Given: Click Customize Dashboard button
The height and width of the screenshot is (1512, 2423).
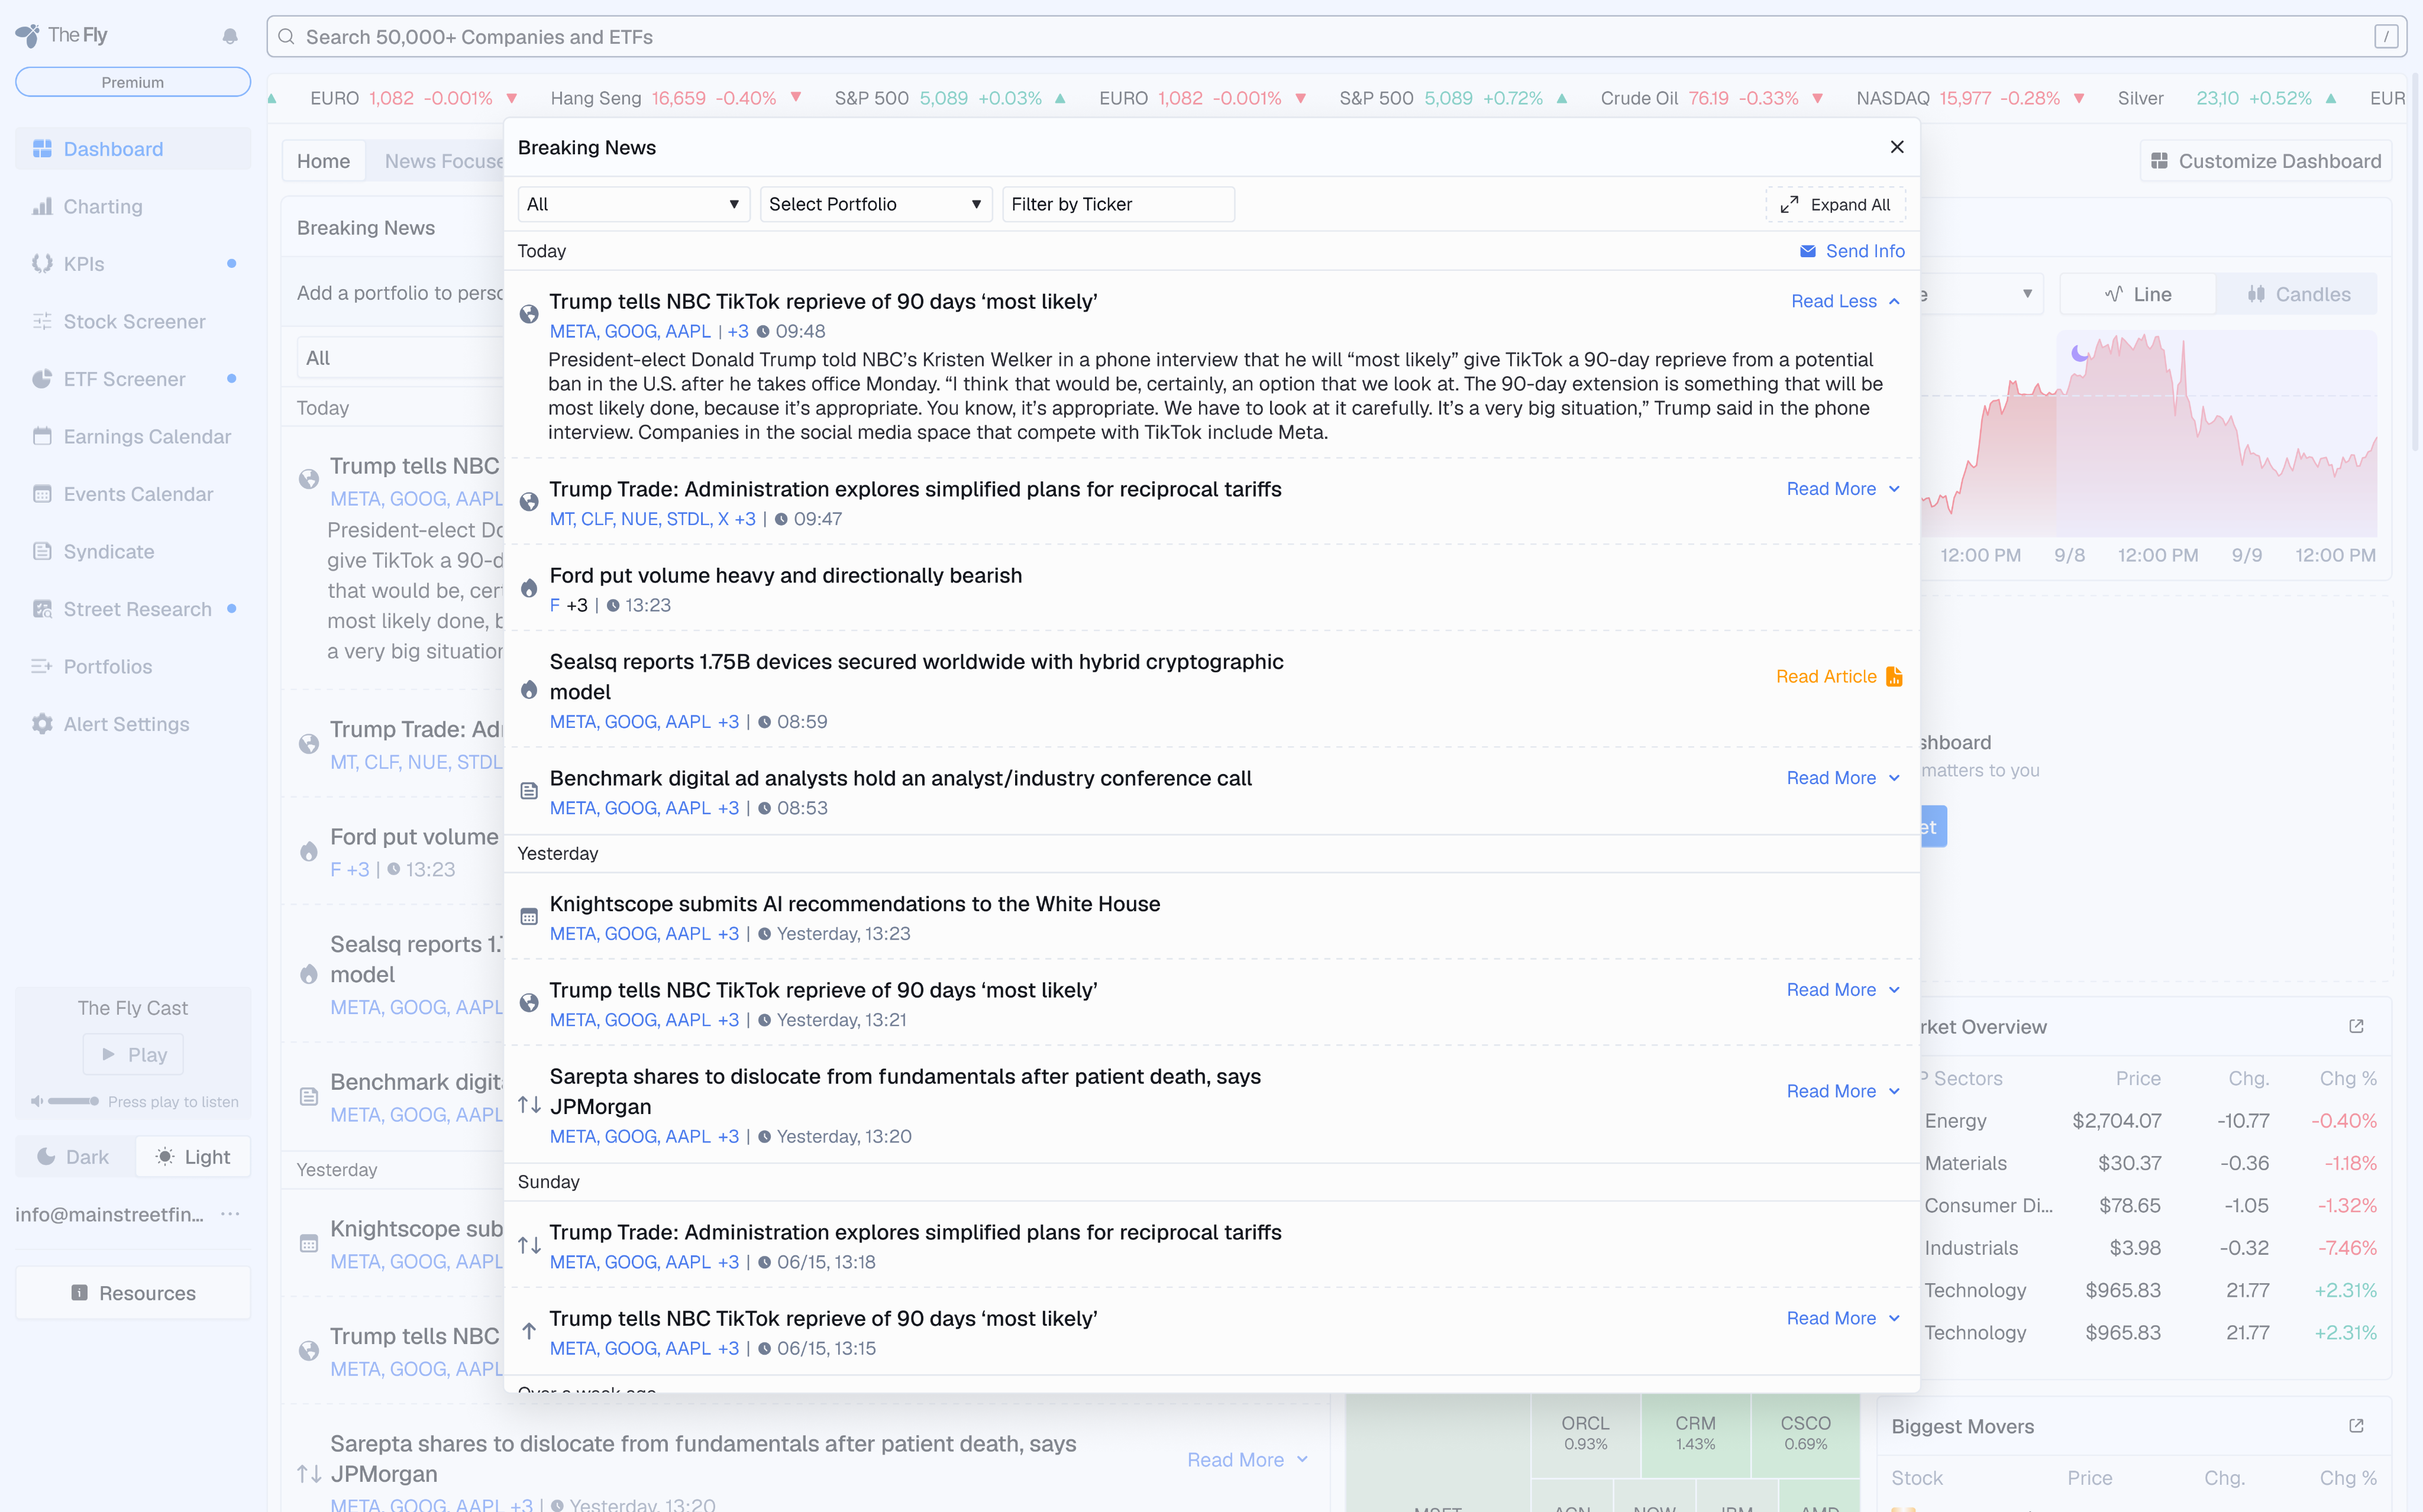Looking at the screenshot, I should (2266, 161).
